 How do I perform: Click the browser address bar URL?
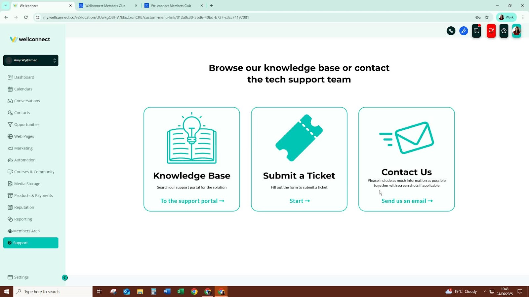pyautogui.click(x=146, y=17)
